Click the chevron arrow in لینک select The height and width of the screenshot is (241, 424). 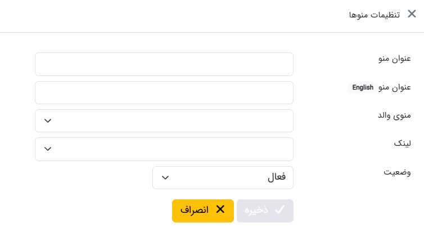point(48,149)
